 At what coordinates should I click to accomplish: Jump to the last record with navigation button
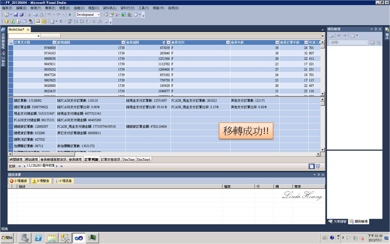click(61, 166)
